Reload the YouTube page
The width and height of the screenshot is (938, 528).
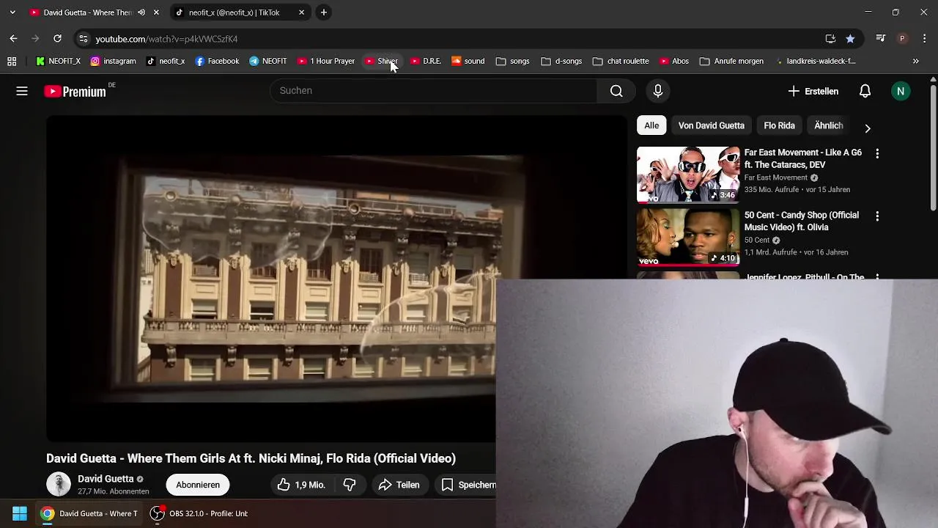pyautogui.click(x=57, y=38)
